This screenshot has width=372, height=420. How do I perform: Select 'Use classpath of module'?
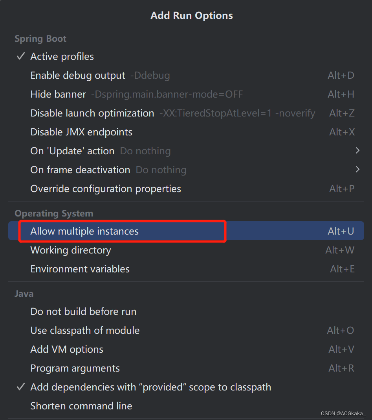tap(85, 330)
